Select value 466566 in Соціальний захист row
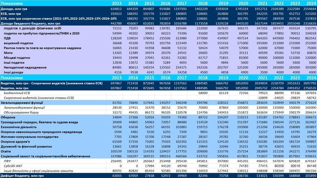The width and height of the screenshot is (317, 178). 181,156
